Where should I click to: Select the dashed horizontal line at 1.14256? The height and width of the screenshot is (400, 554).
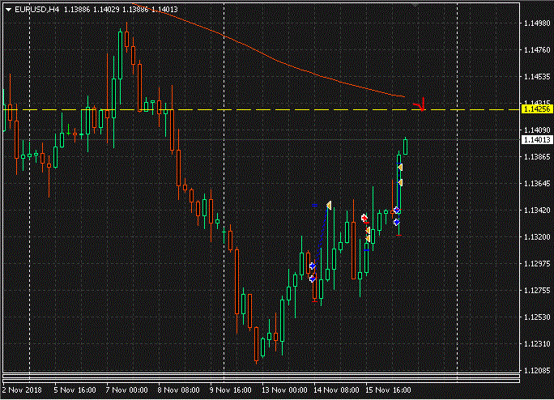coord(243,109)
